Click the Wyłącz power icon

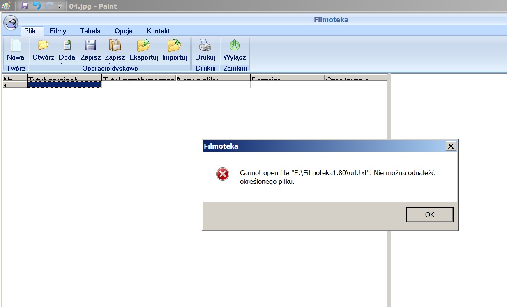click(235, 45)
